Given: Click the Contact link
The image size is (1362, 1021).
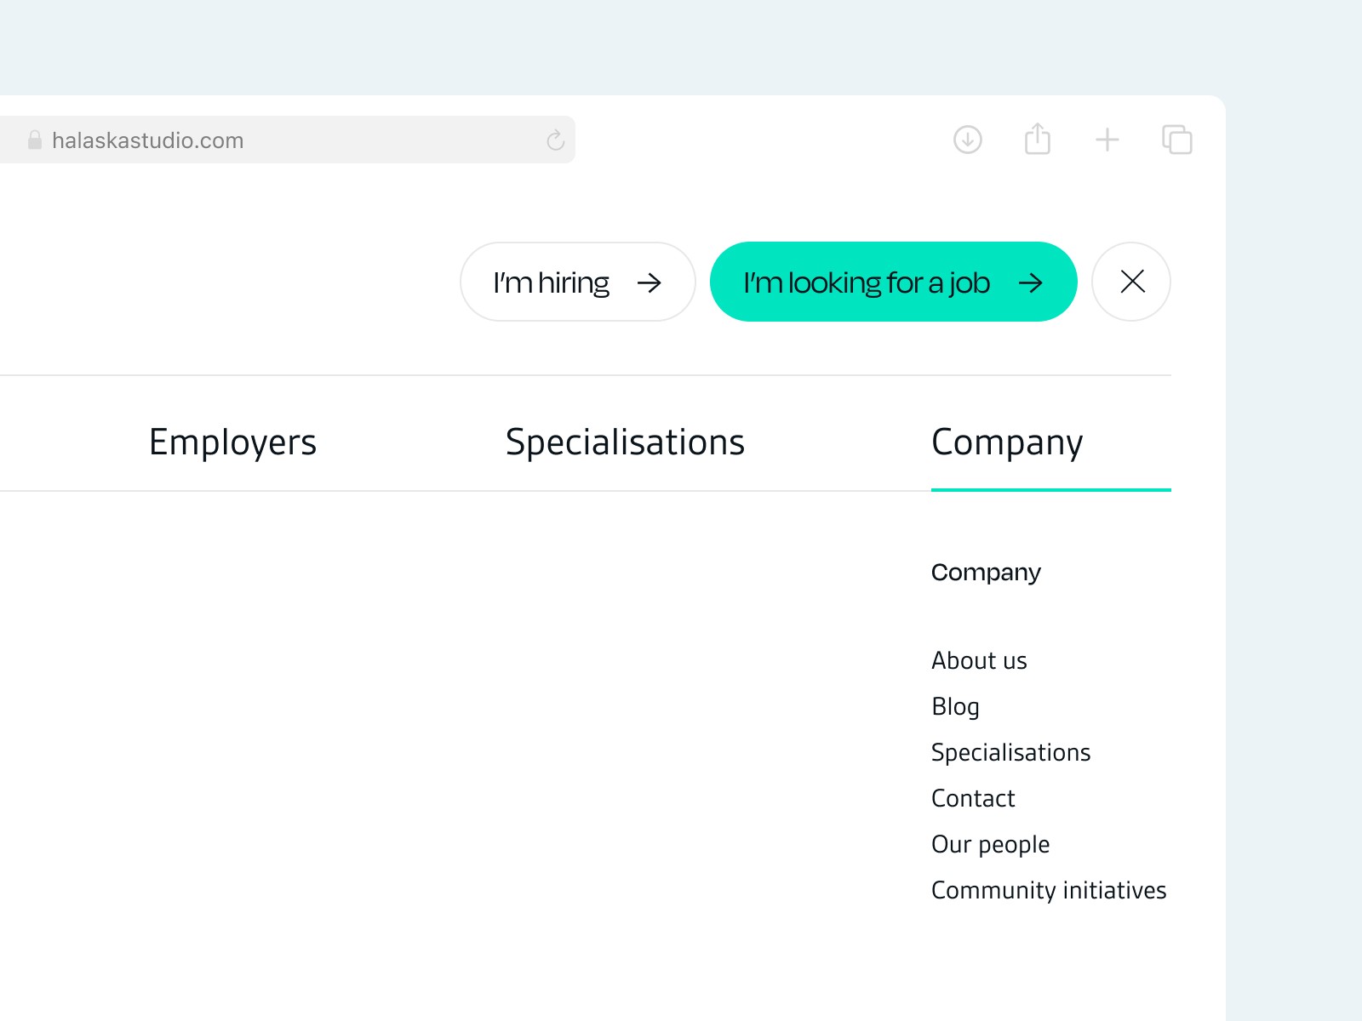Looking at the screenshot, I should (973, 798).
